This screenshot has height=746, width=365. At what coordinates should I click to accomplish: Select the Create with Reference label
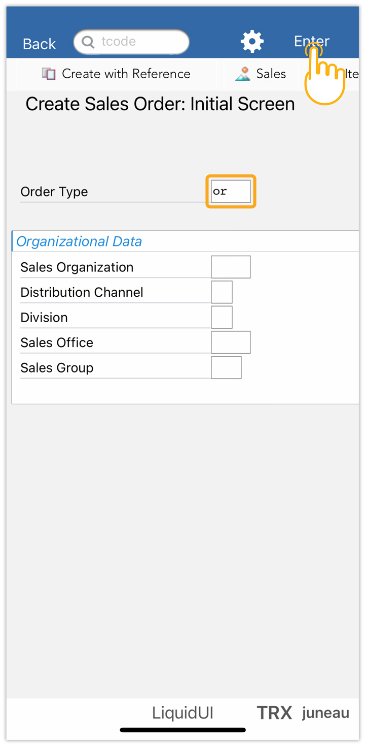click(x=126, y=74)
